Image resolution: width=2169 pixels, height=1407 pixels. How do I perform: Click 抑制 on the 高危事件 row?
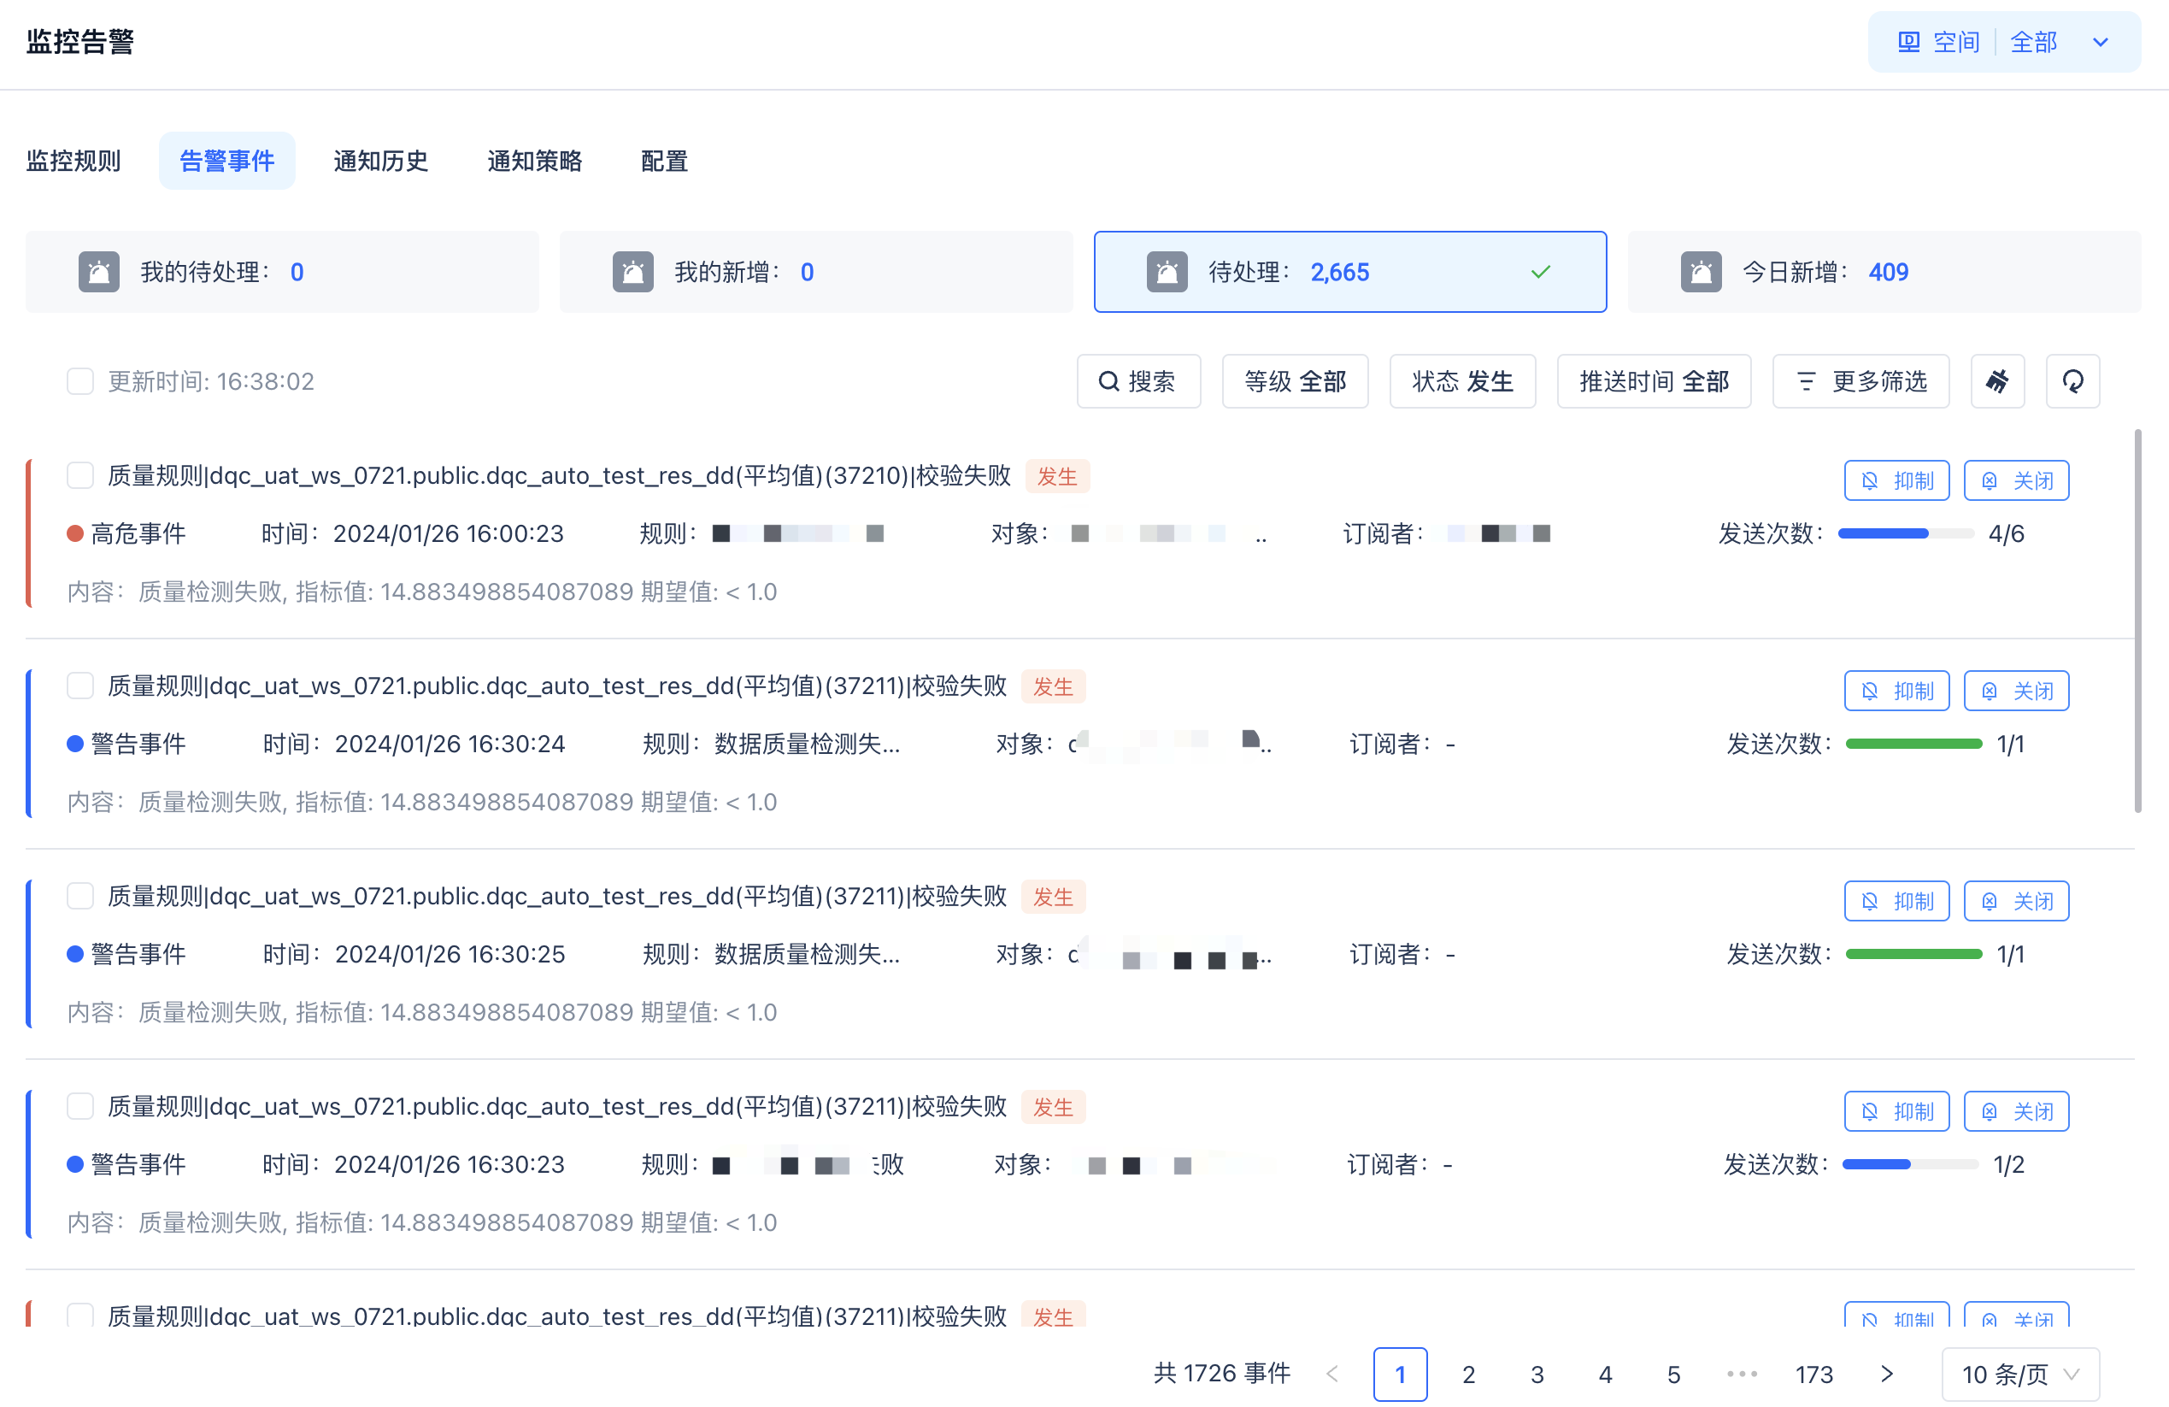1896,480
